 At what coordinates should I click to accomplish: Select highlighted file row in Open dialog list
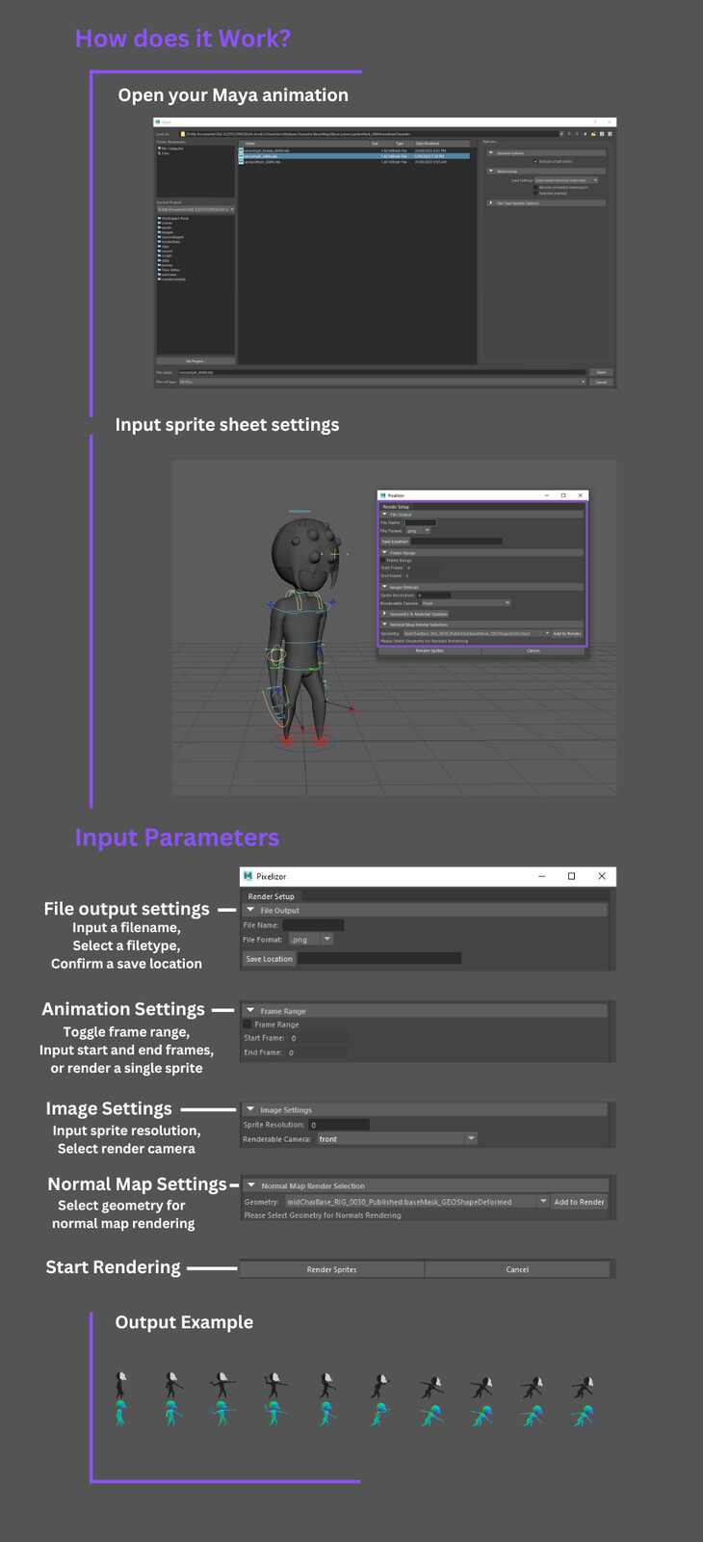(353, 156)
